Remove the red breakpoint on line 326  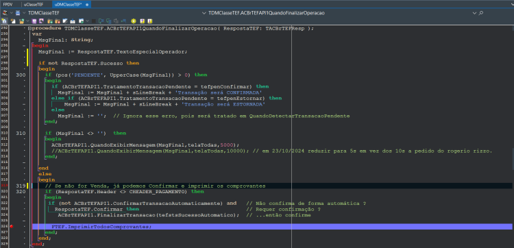click(x=12, y=226)
